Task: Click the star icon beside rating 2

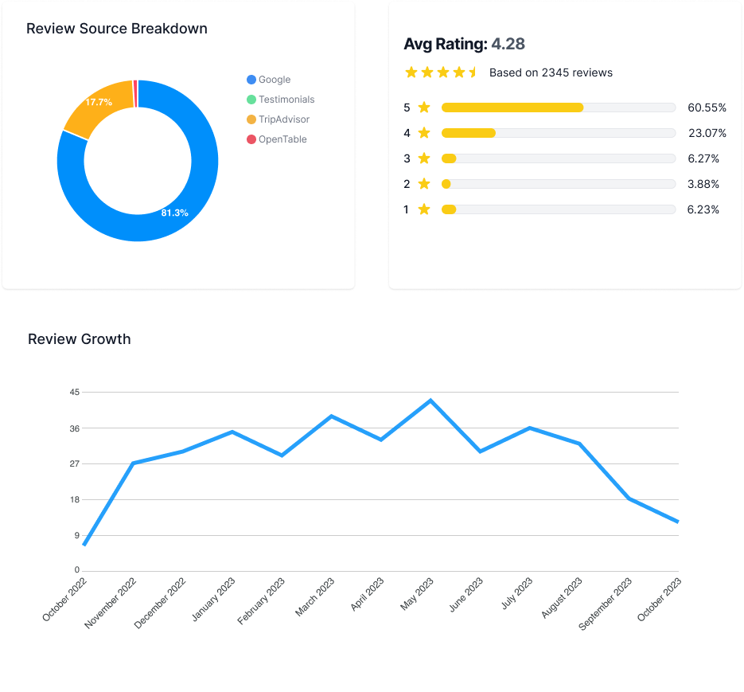Action: [x=424, y=184]
